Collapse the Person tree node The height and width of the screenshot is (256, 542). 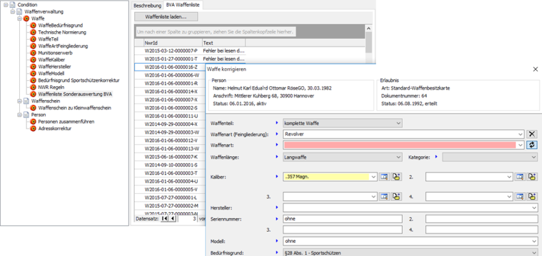click(20, 114)
